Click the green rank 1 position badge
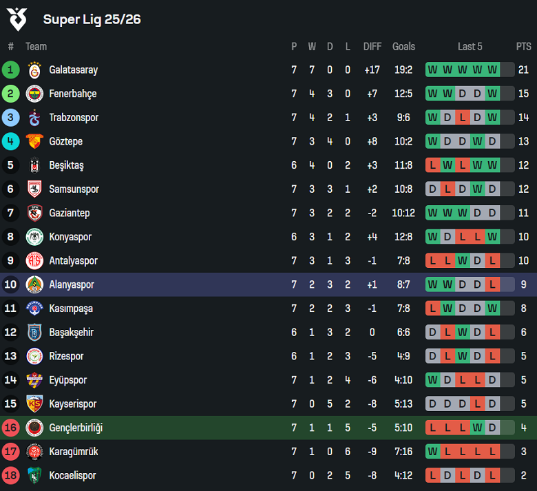Screen dimensions: 537x491 click(10, 70)
